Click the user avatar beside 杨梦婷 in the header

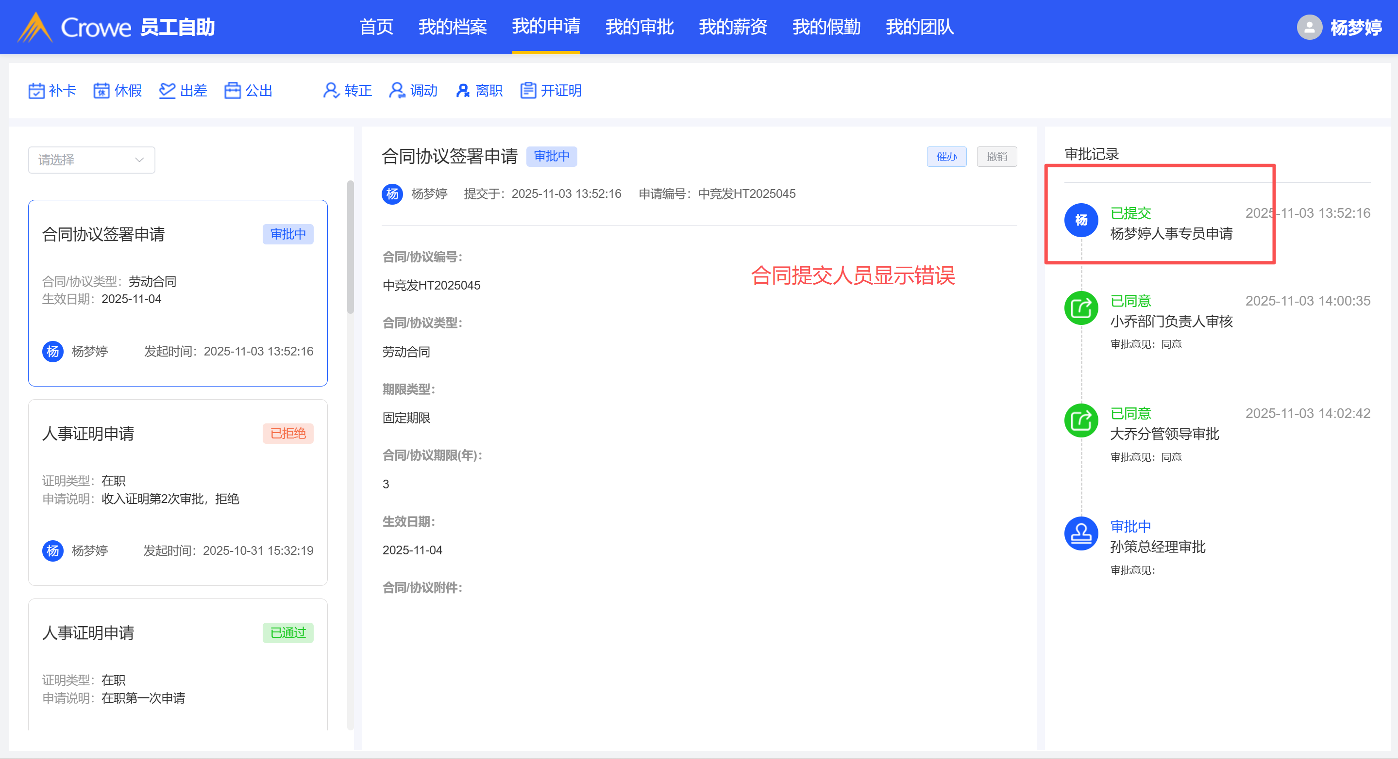click(1309, 27)
